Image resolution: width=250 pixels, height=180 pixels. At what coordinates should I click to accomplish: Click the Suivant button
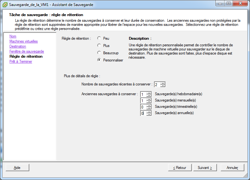tap(205, 168)
